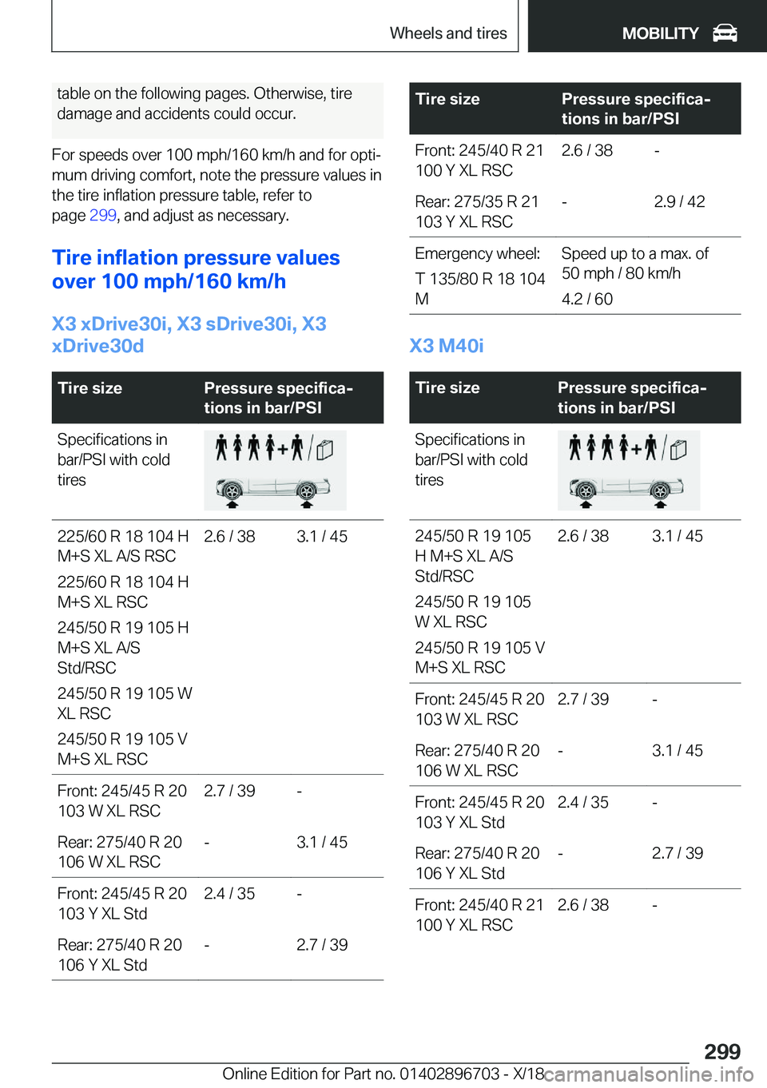Click the luggage icon in X3 xDrive30i table

coord(324,450)
